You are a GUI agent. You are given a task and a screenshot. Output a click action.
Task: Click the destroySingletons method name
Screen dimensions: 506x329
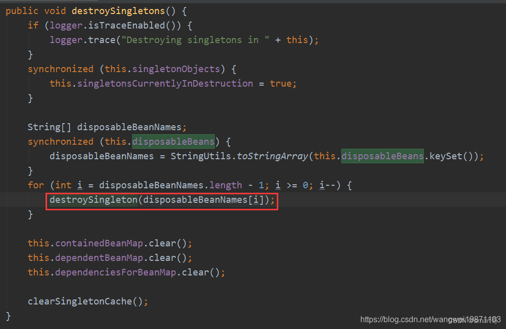click(118, 11)
